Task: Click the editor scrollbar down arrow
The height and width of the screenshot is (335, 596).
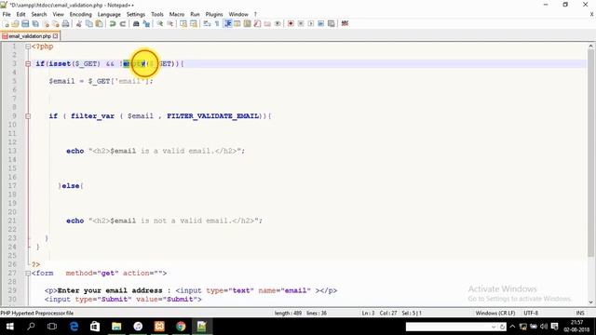Action: 590,302
